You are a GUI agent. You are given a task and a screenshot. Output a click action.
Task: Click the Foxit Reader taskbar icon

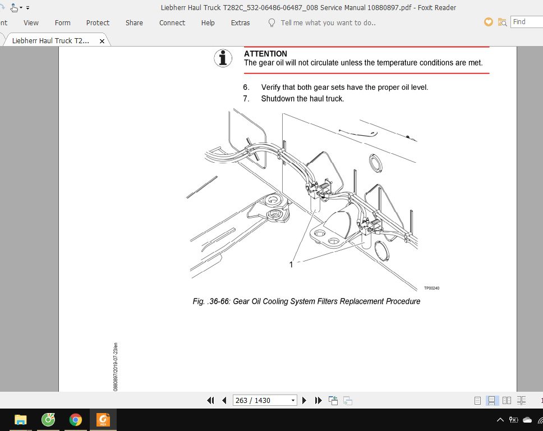pyautogui.click(x=103, y=420)
